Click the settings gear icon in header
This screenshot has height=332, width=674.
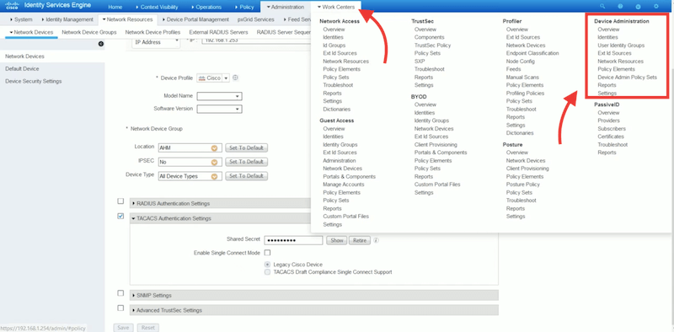pyautogui.click(x=656, y=7)
